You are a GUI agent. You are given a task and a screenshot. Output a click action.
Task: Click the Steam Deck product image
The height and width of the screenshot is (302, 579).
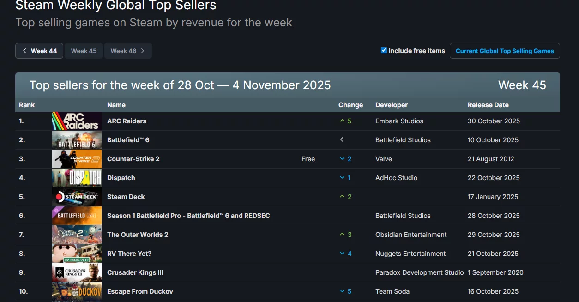pyautogui.click(x=77, y=197)
